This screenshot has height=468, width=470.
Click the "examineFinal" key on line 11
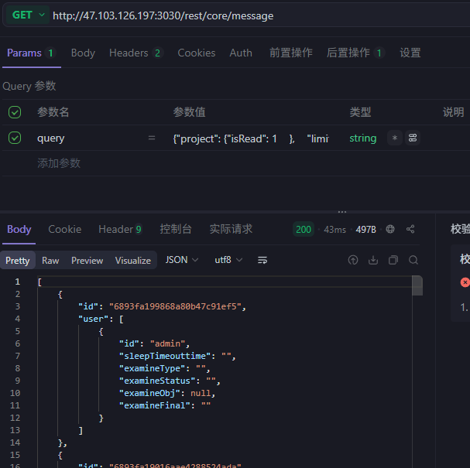coord(155,405)
